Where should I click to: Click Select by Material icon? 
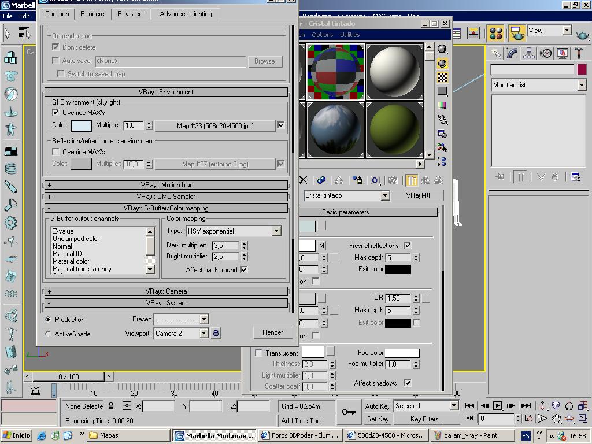tap(442, 147)
